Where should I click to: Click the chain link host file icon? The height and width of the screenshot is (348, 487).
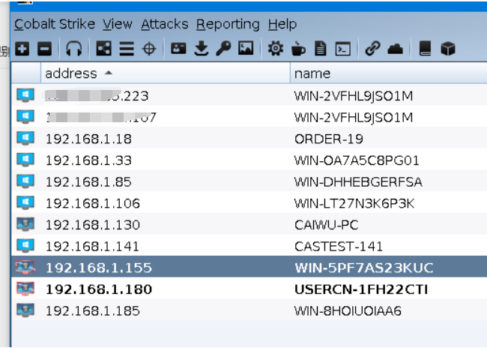[372, 49]
